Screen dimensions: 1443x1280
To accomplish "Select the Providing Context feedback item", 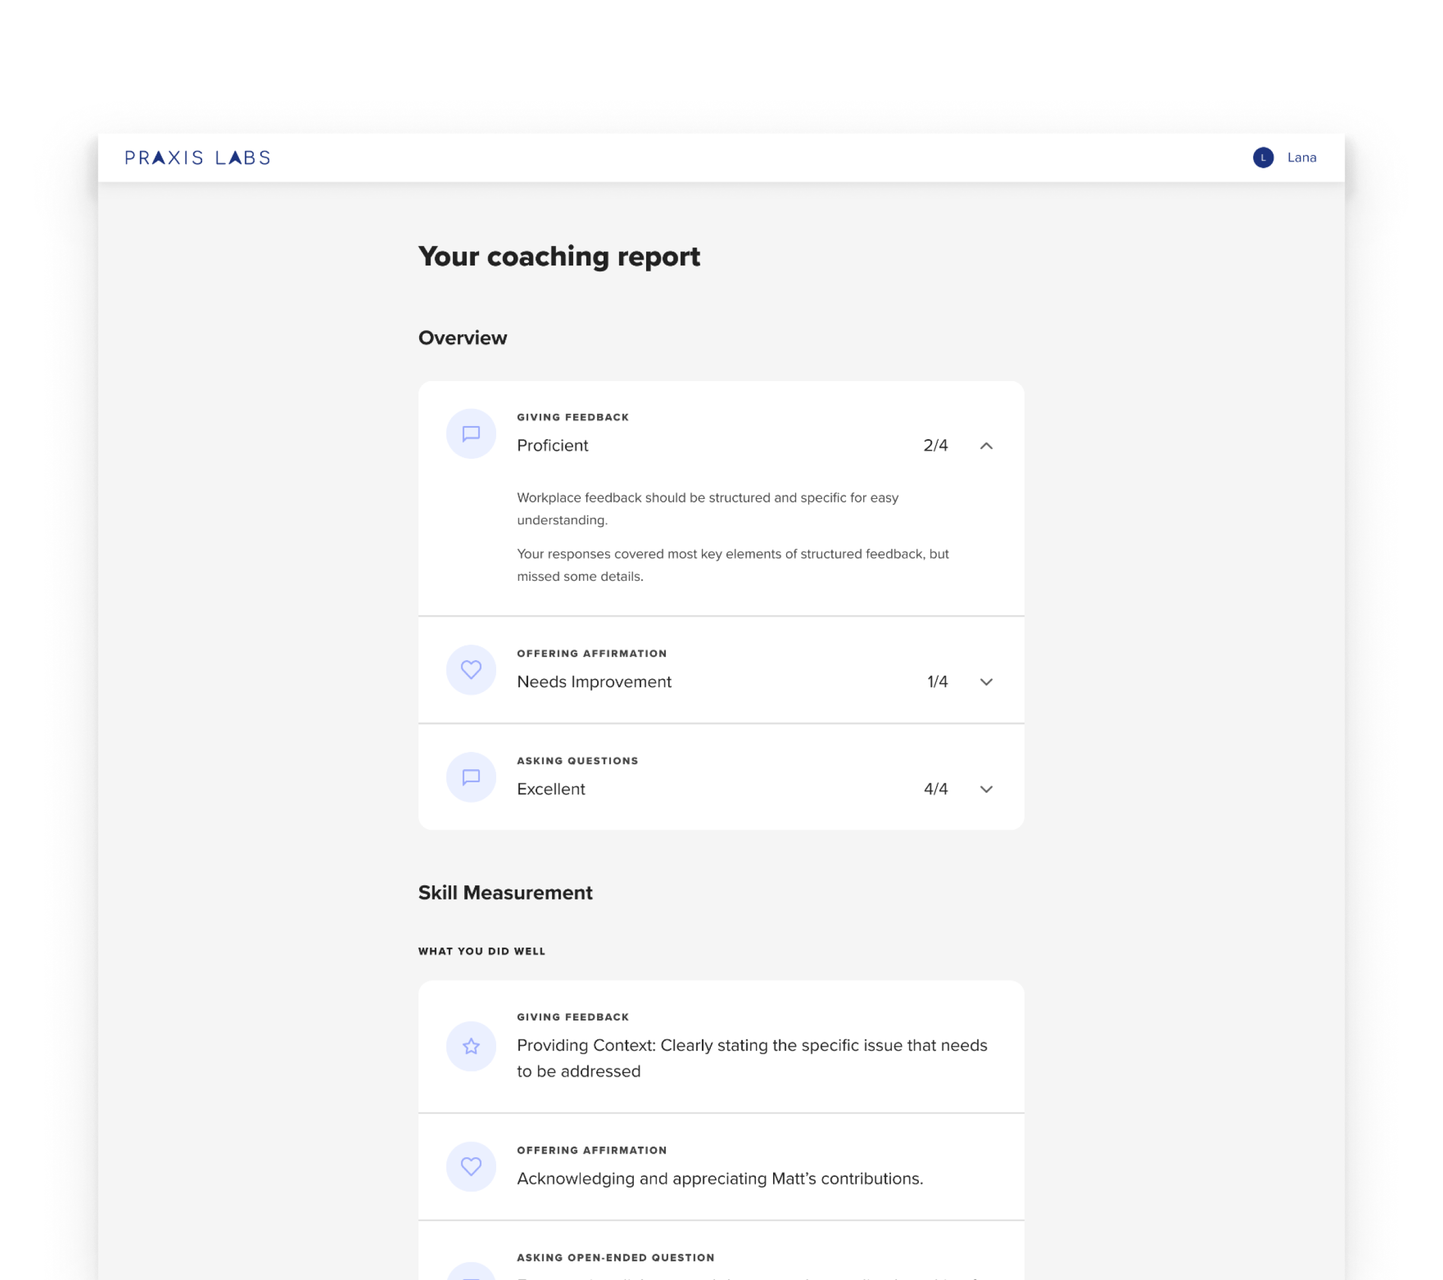I will click(x=751, y=1058).
